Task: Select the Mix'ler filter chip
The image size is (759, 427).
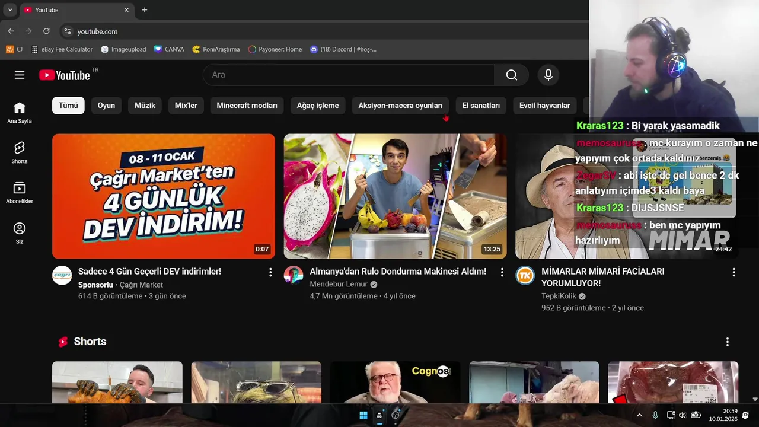Action: pyautogui.click(x=186, y=106)
